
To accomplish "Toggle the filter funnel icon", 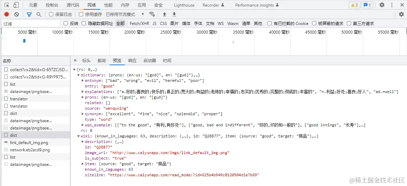I will [x=29, y=14].
